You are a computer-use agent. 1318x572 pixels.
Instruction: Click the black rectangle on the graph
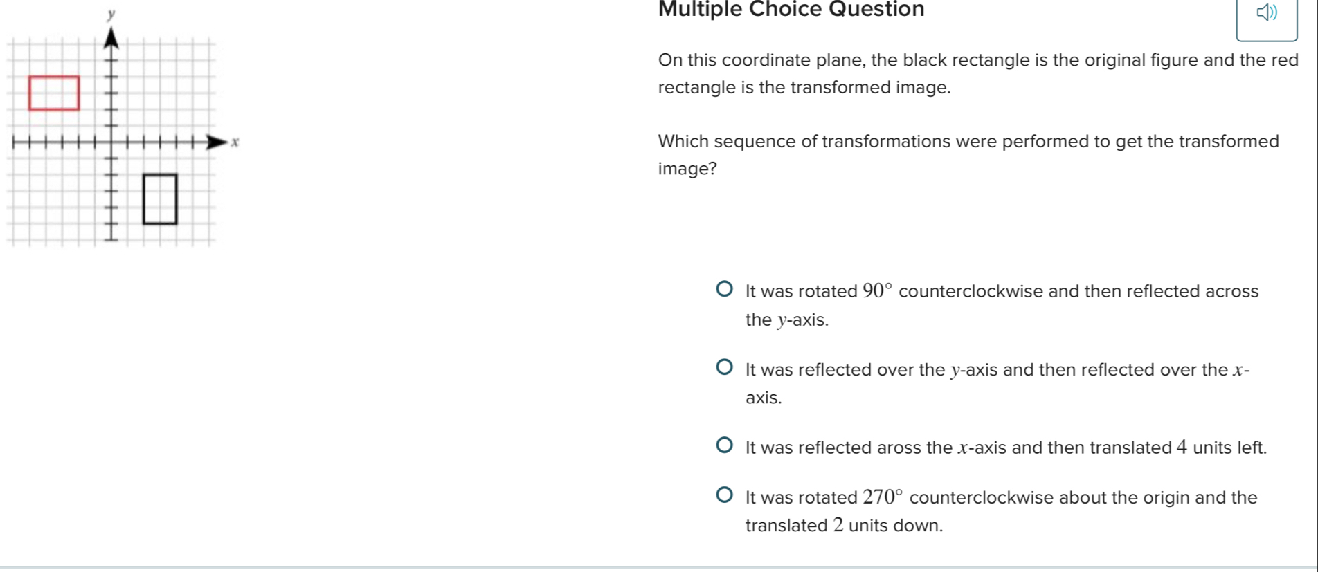click(160, 199)
